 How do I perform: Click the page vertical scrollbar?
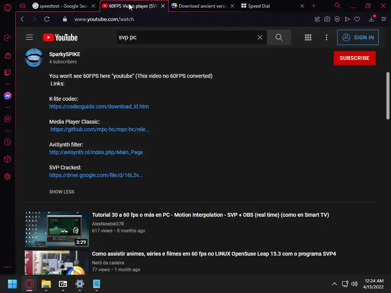click(388, 96)
